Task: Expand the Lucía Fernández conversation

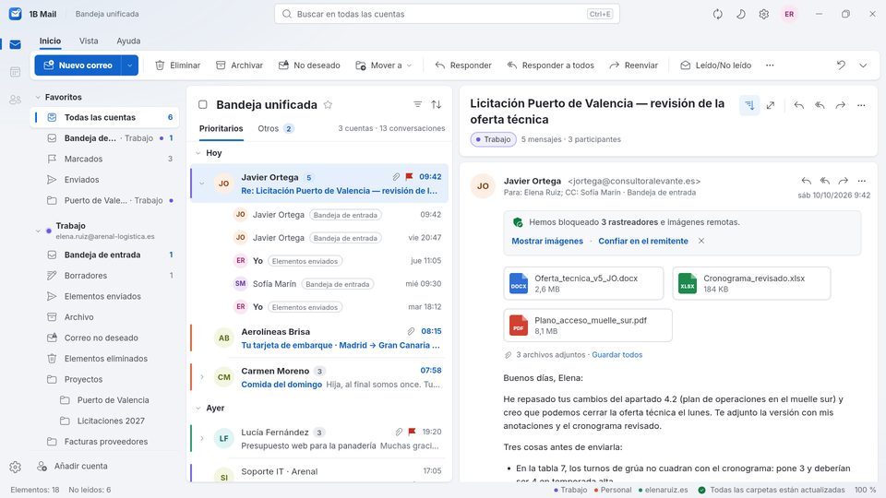Action: [x=202, y=438]
